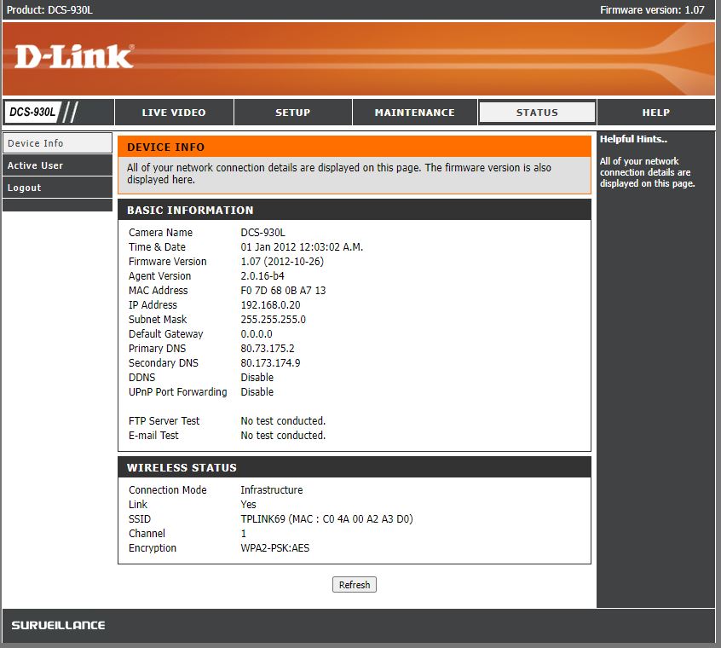721x648 pixels.
Task: Open the HELP tab
Action: click(x=656, y=113)
